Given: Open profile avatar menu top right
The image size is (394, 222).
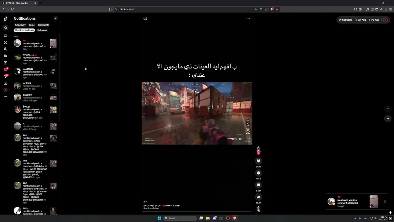Looking at the screenshot, I should click(385, 20).
